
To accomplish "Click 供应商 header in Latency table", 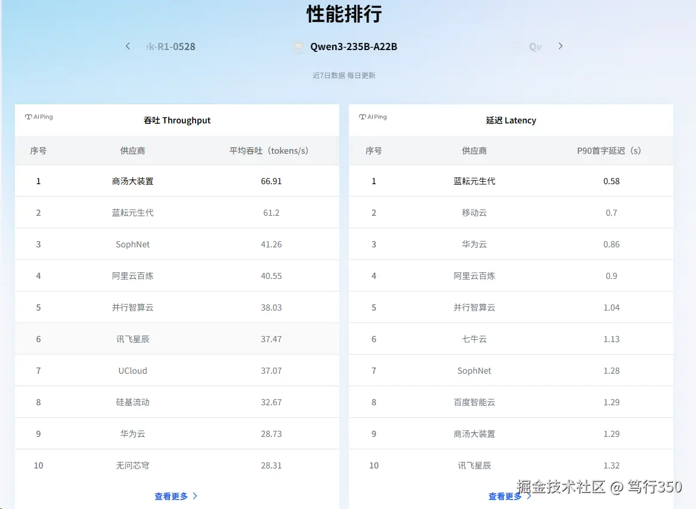I will (x=474, y=151).
